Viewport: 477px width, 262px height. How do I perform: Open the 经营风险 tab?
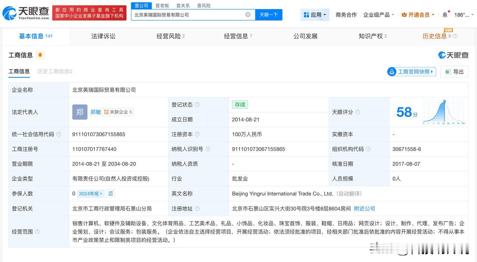pos(171,36)
